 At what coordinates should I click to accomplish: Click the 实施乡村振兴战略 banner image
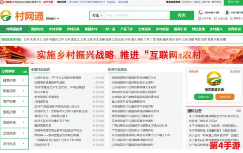(x=122, y=55)
